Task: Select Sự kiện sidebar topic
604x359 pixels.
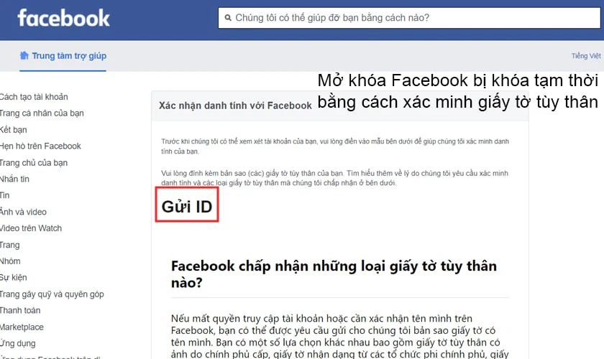Action: point(14,277)
